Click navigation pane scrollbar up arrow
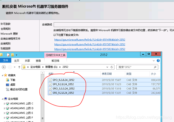This screenshot has width=174, height=122. [x=43, y=73]
